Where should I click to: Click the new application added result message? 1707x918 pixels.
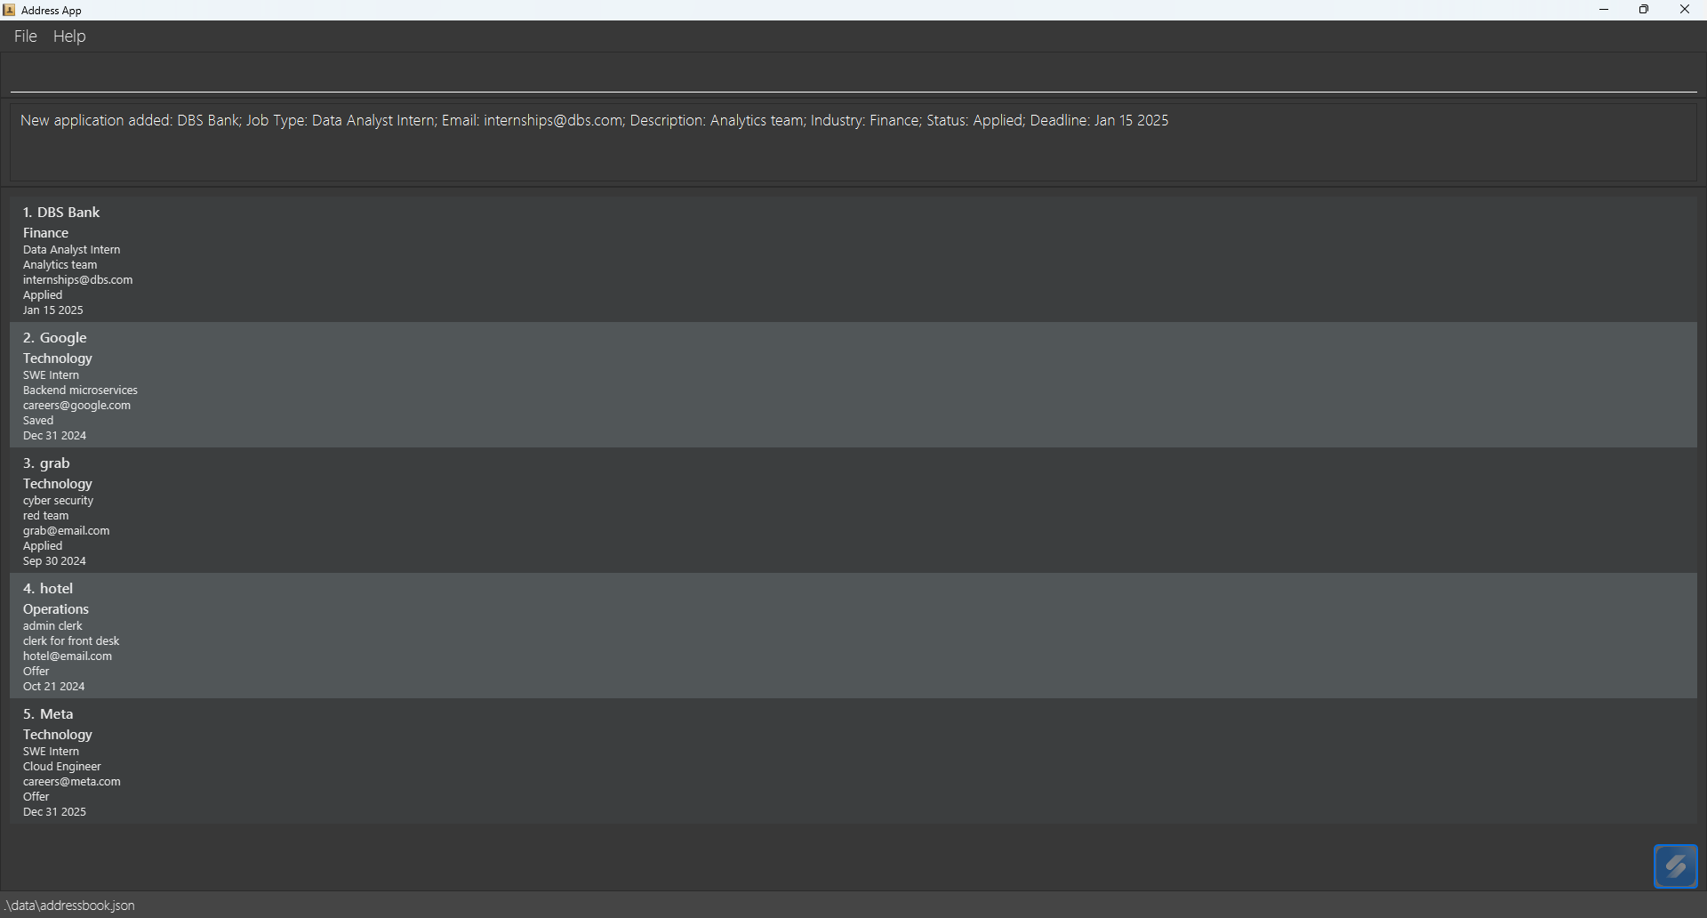[594, 121]
